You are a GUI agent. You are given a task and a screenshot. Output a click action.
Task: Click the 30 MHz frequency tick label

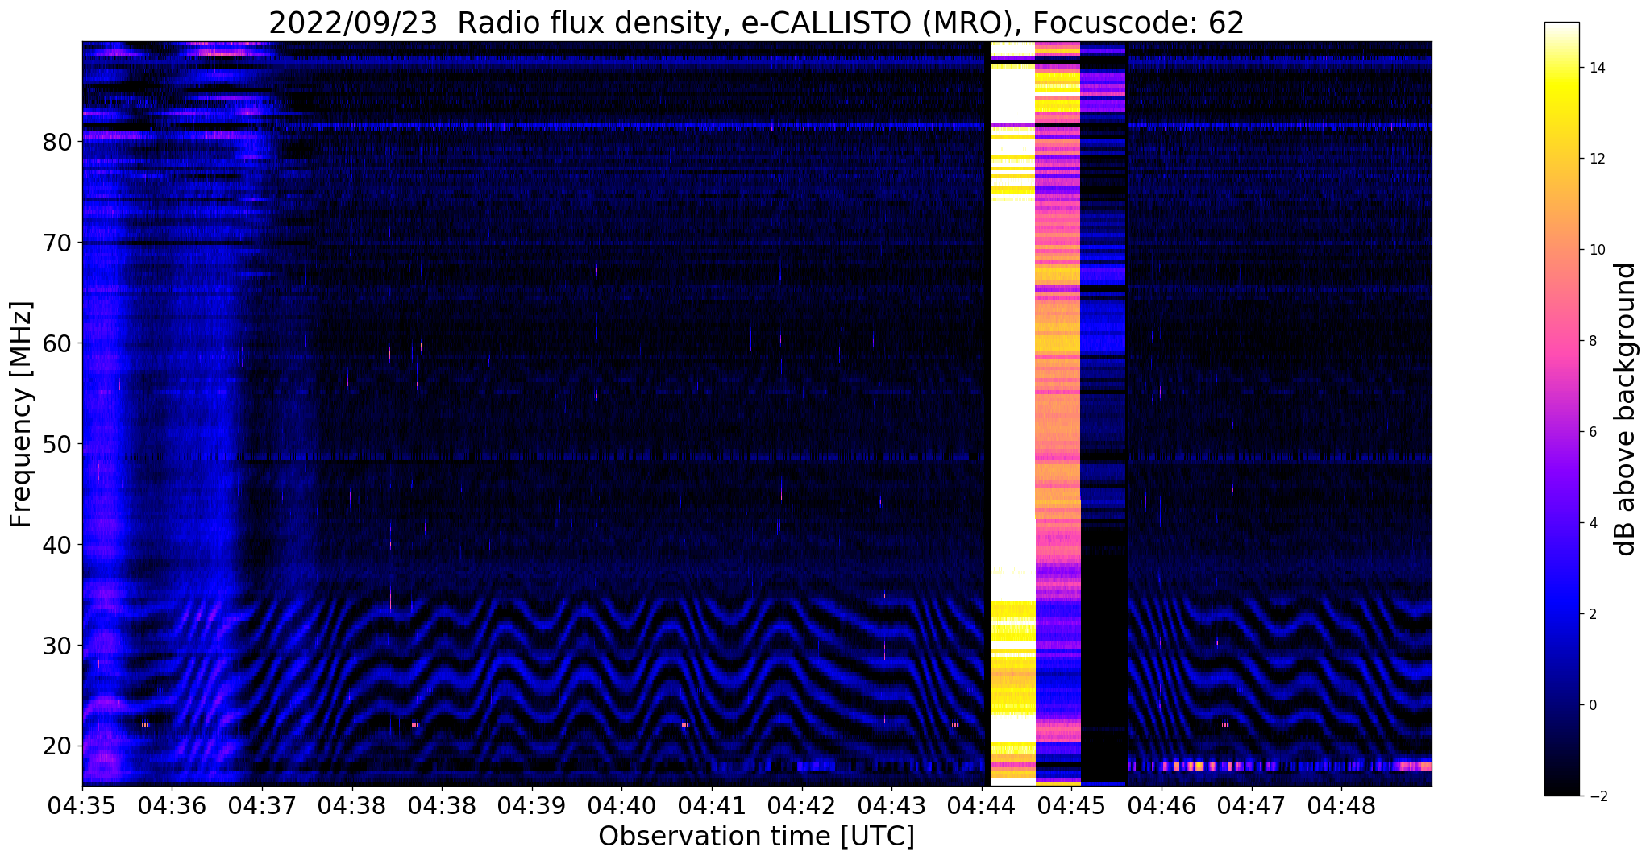pyautogui.click(x=57, y=646)
